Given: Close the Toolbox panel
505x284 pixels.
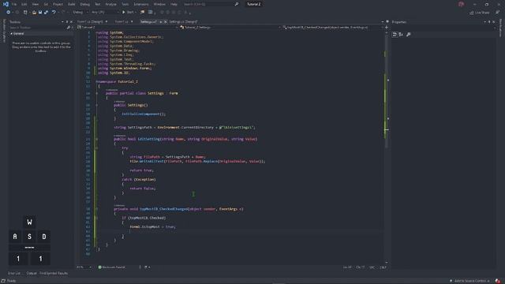Looking at the screenshot, I should click(x=71, y=22).
